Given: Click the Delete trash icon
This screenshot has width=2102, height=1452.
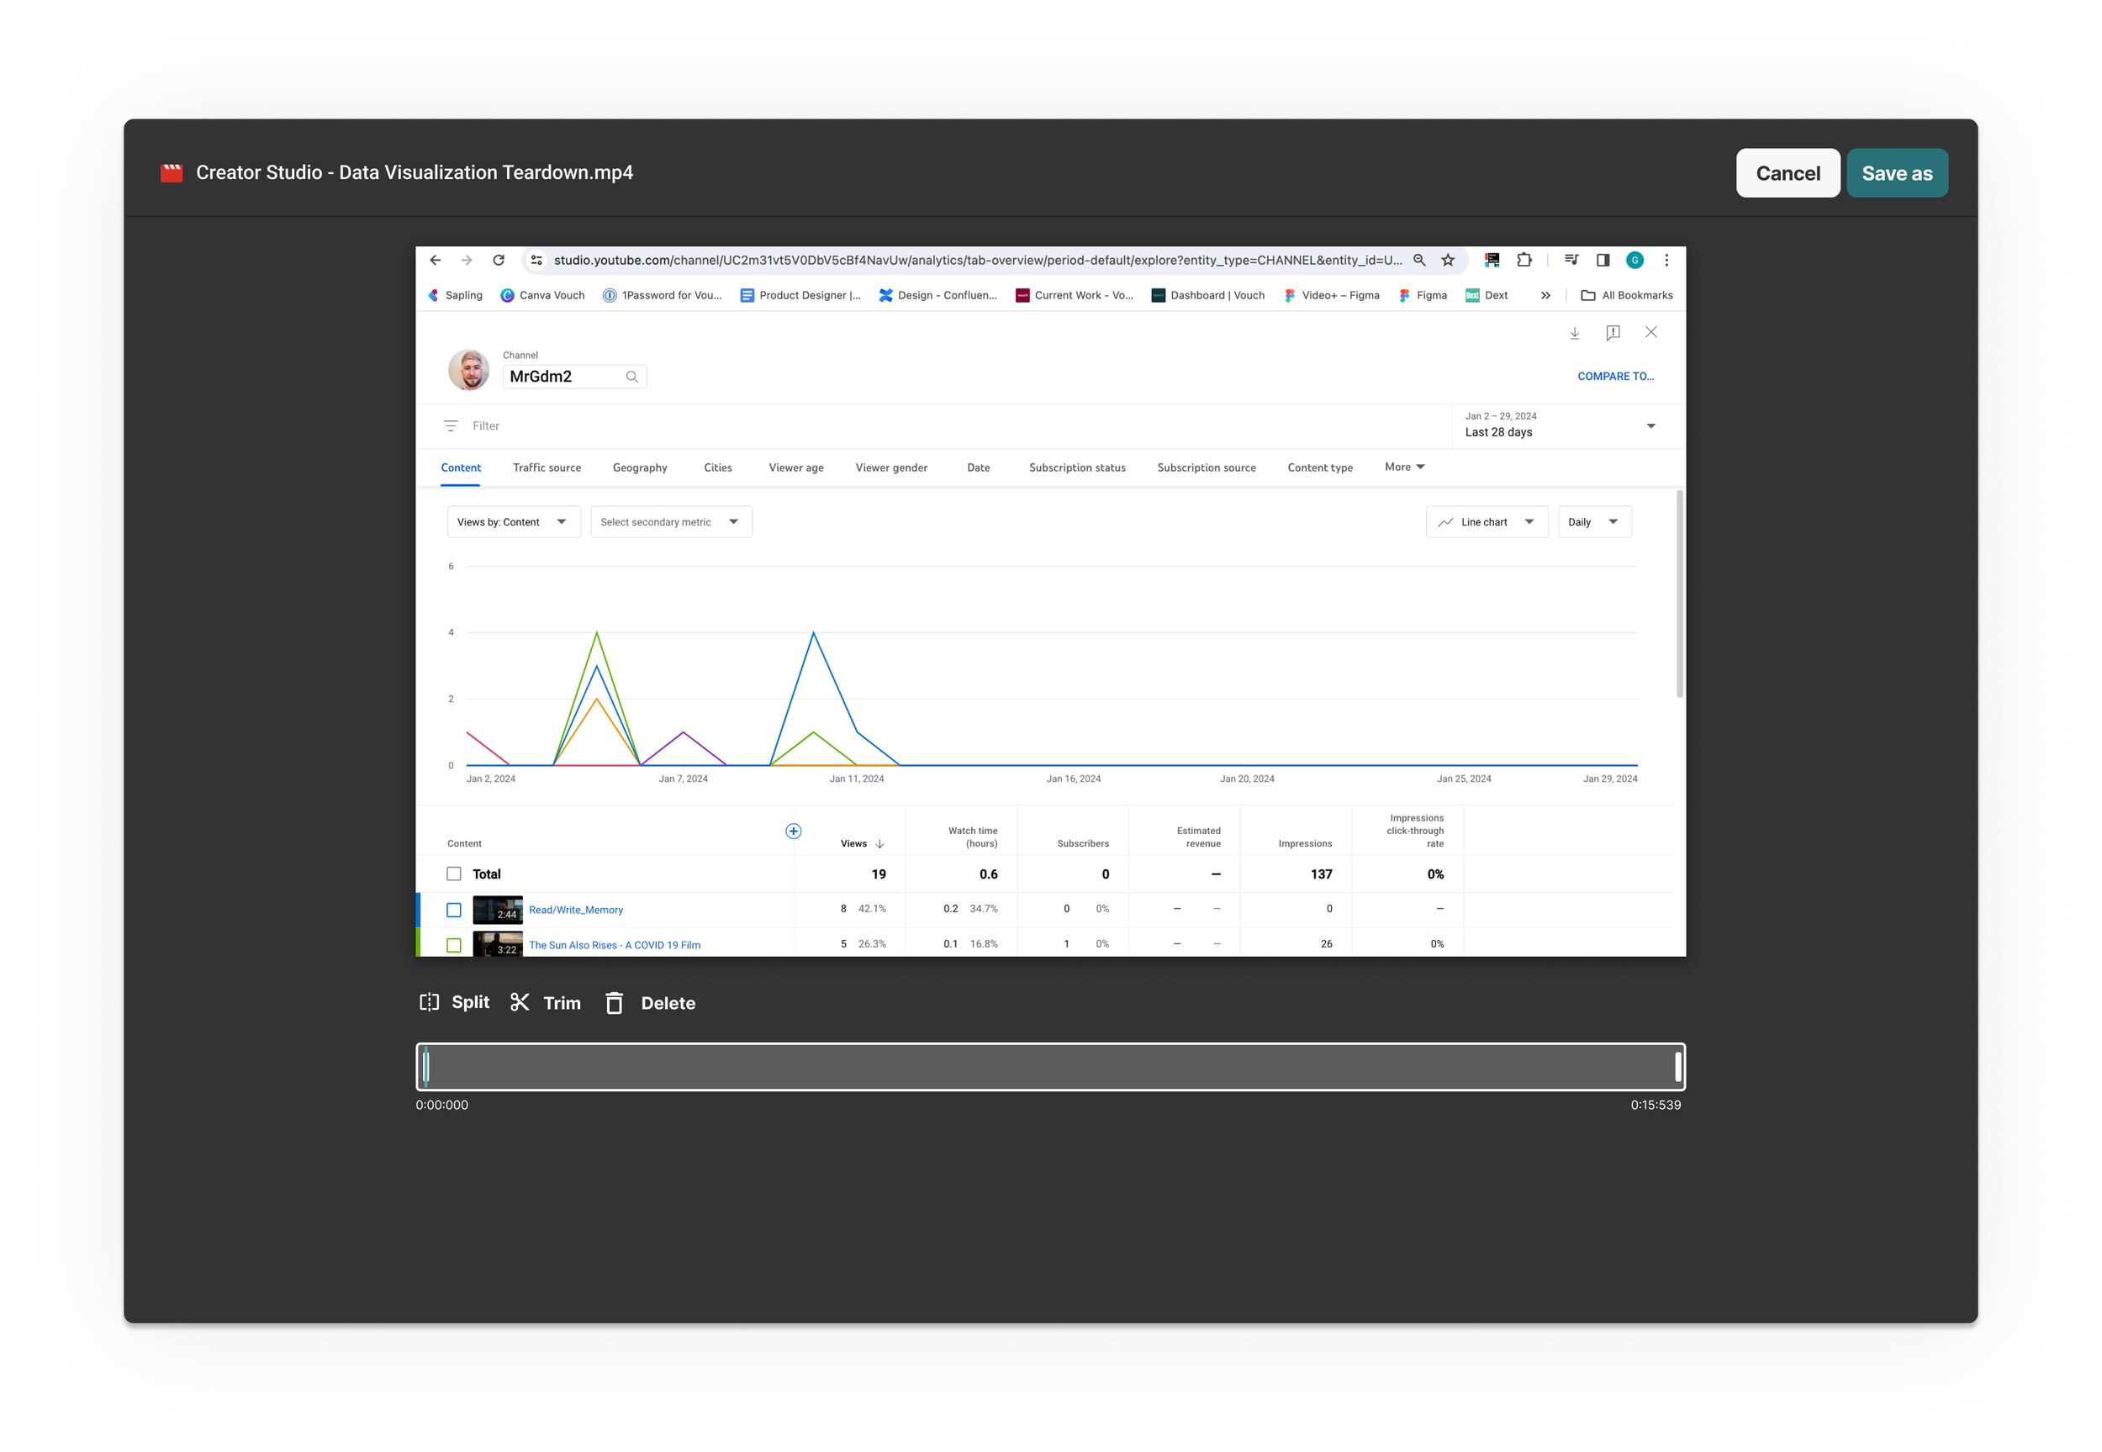Looking at the screenshot, I should click(x=614, y=1002).
